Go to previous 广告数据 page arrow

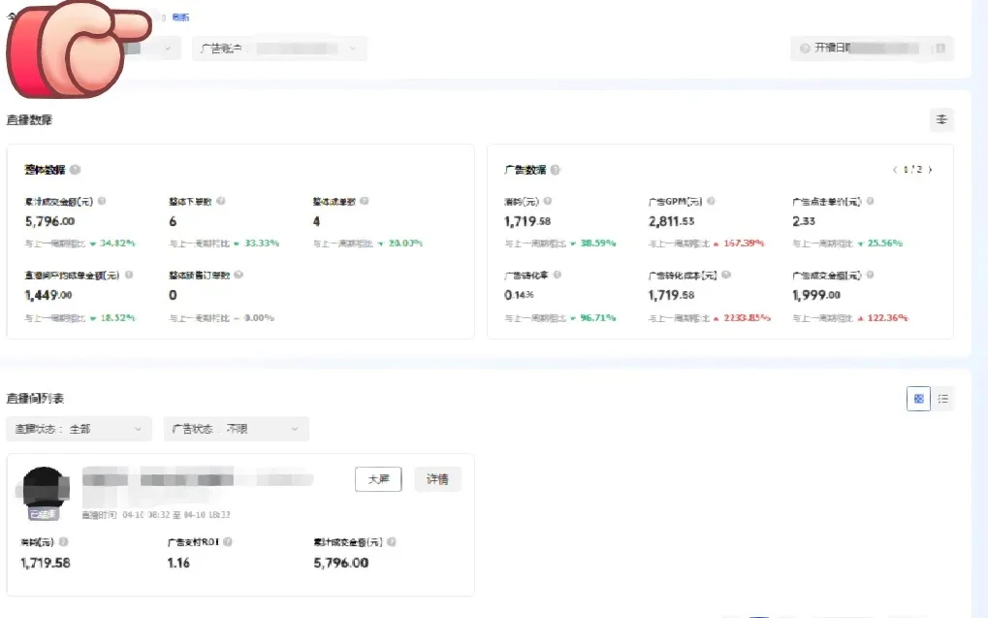pos(894,170)
